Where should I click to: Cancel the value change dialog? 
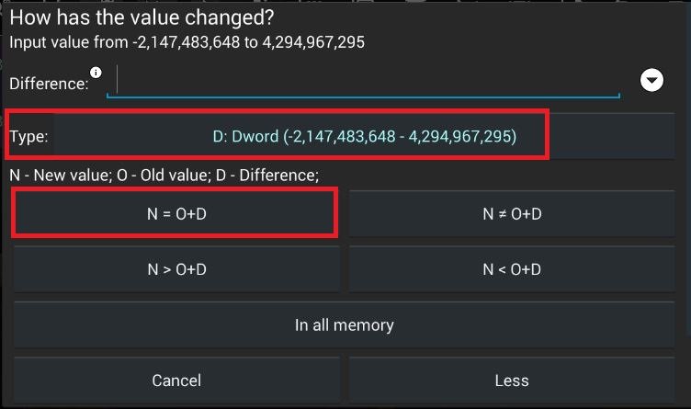pos(176,380)
